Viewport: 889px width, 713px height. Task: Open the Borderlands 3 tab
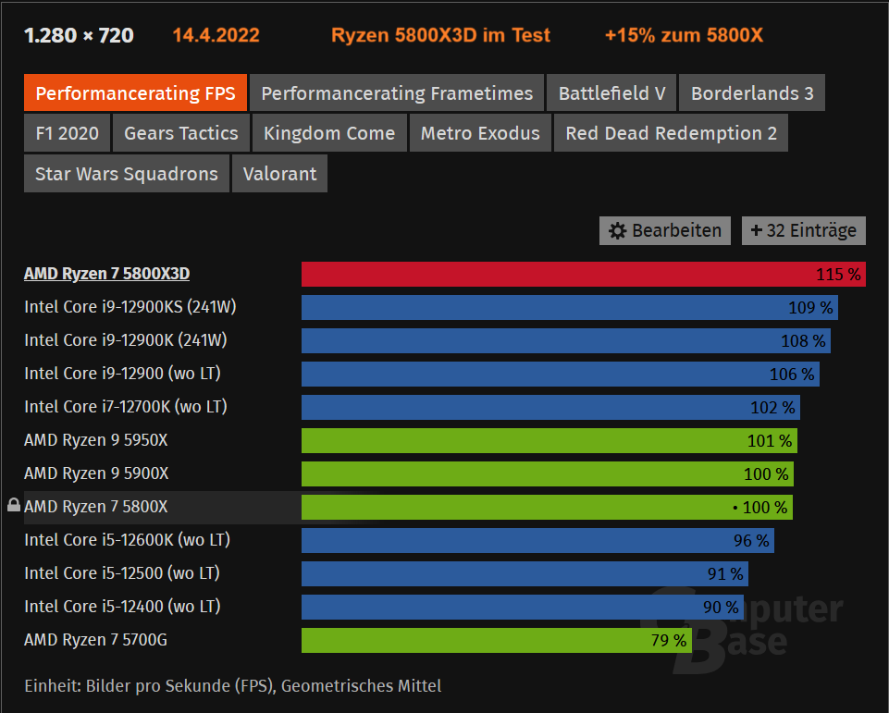pos(752,93)
